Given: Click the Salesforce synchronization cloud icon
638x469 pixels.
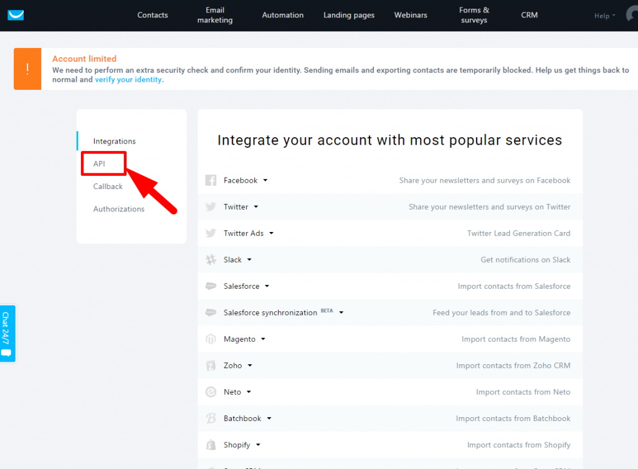Looking at the screenshot, I should [x=211, y=312].
